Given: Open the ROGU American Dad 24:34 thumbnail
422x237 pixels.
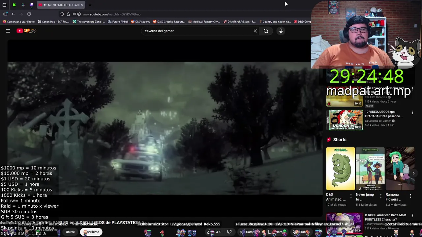Looking at the screenshot, I should click(x=344, y=223).
